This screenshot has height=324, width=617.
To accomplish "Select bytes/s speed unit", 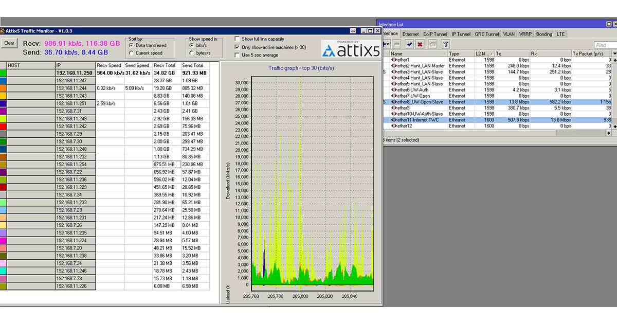I will point(192,53).
